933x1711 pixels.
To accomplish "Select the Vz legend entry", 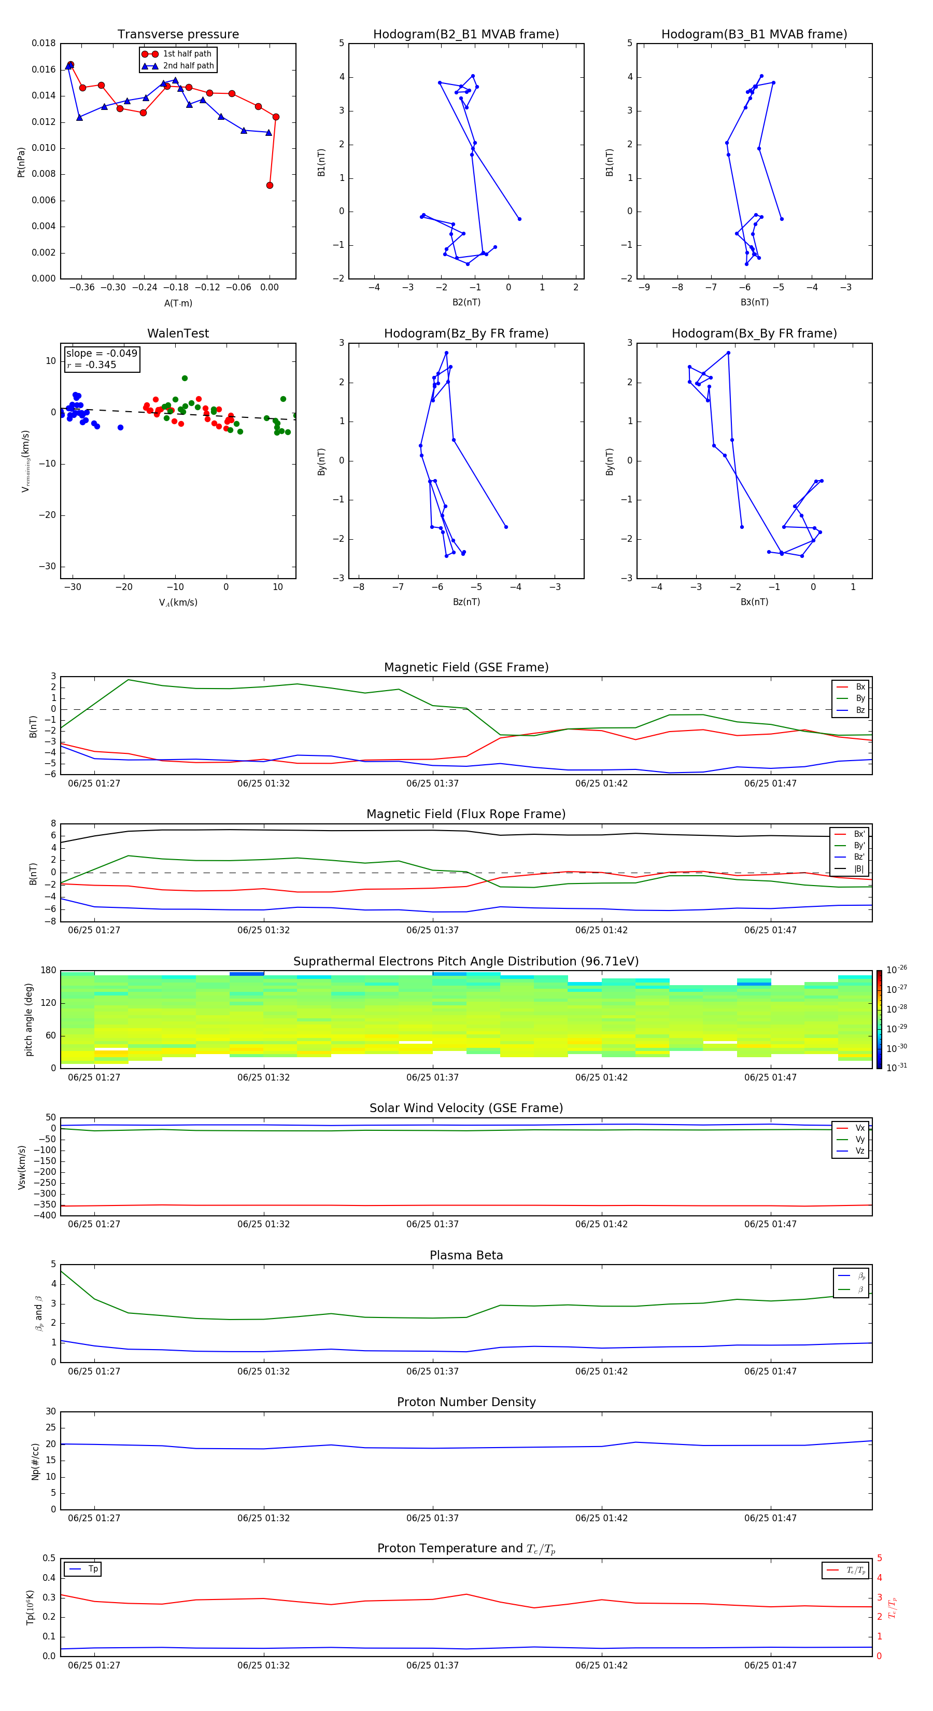I will pyautogui.click(x=851, y=1151).
